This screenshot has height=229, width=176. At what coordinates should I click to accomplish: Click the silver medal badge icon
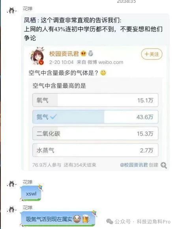point(90,54)
